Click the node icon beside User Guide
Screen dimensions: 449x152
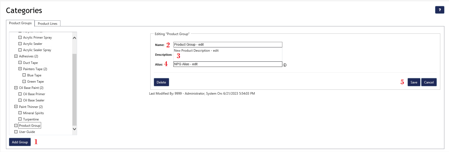tap(16, 132)
